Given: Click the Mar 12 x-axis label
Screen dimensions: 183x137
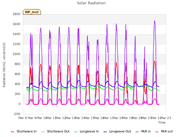Looking at the screenshot, I should [61, 118].
